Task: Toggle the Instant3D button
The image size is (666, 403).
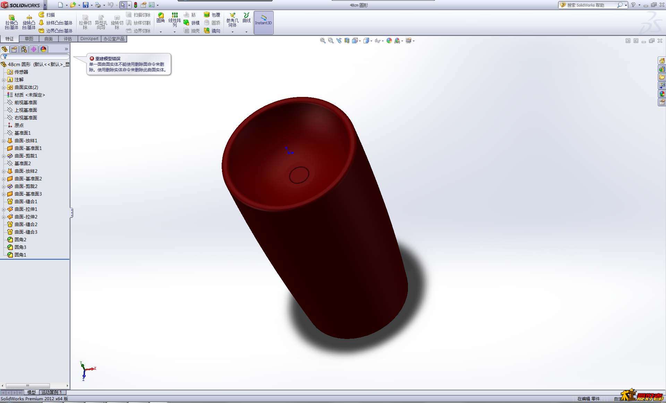Action: [263, 22]
